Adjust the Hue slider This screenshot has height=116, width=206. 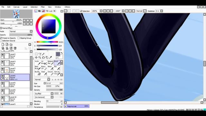[x=47, y=42]
